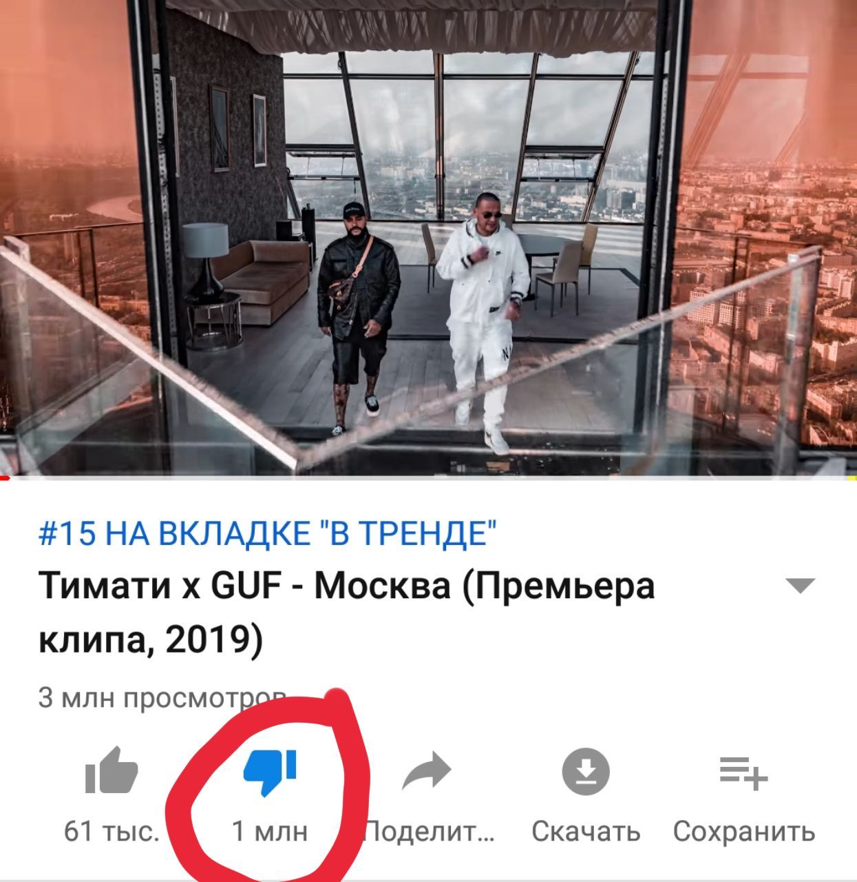This screenshot has height=882, width=857.
Task: Tap the Поделит… share label
Action: pos(430,831)
